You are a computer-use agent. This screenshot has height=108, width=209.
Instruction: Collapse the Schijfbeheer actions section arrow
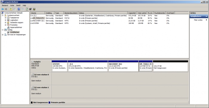(206, 16)
